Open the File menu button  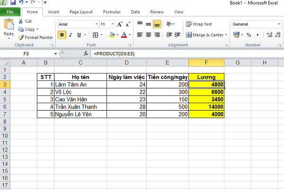tap(9, 12)
